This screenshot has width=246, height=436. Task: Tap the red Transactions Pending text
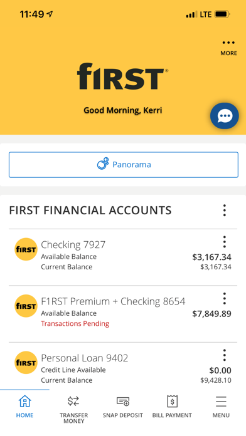click(75, 324)
